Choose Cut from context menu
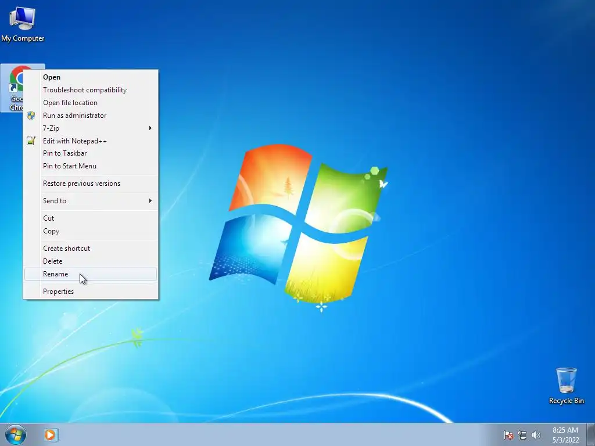 click(x=91, y=218)
